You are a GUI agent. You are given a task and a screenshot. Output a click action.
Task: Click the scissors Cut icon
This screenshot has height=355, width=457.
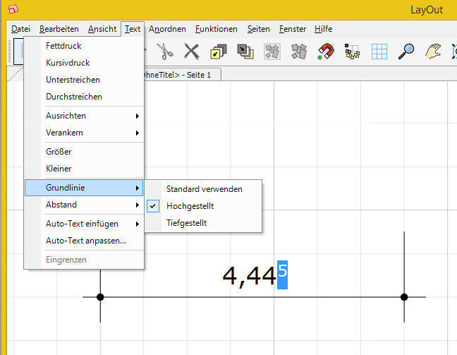point(164,51)
